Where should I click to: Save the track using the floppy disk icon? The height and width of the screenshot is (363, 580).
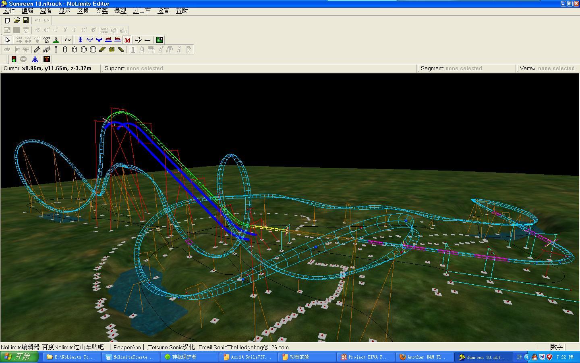click(x=26, y=20)
